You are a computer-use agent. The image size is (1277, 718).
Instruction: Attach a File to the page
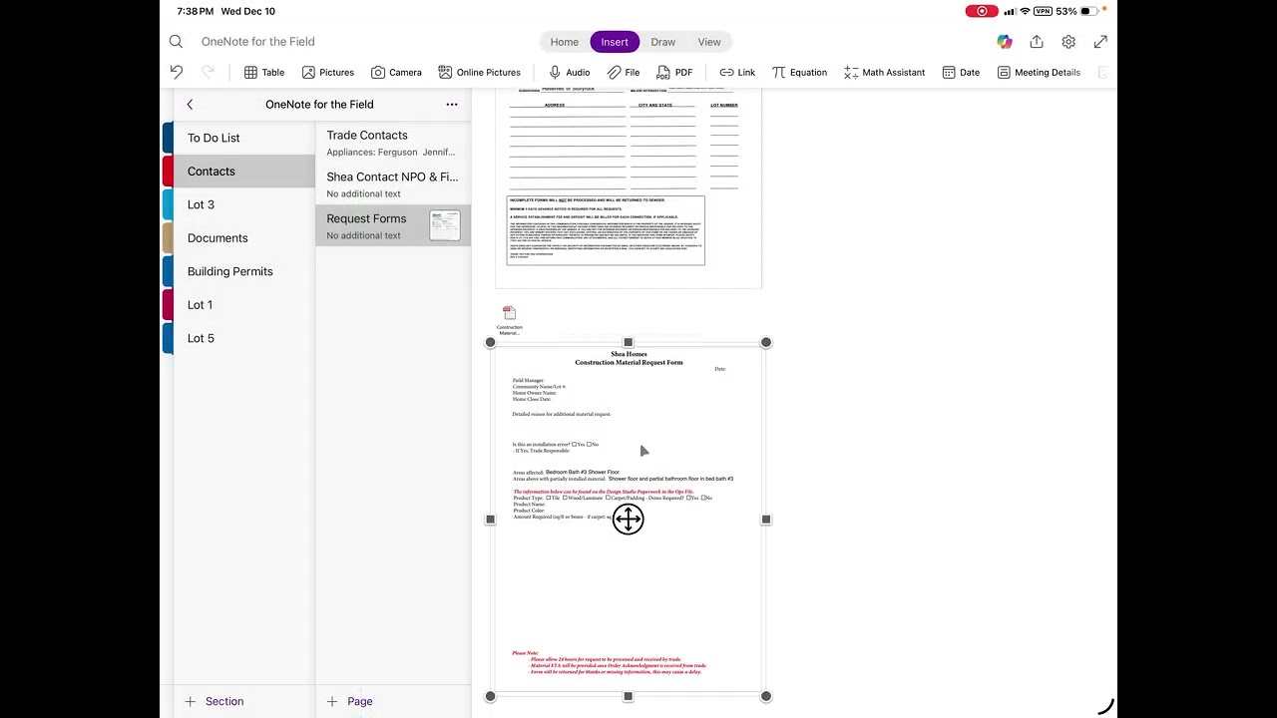[x=624, y=72]
